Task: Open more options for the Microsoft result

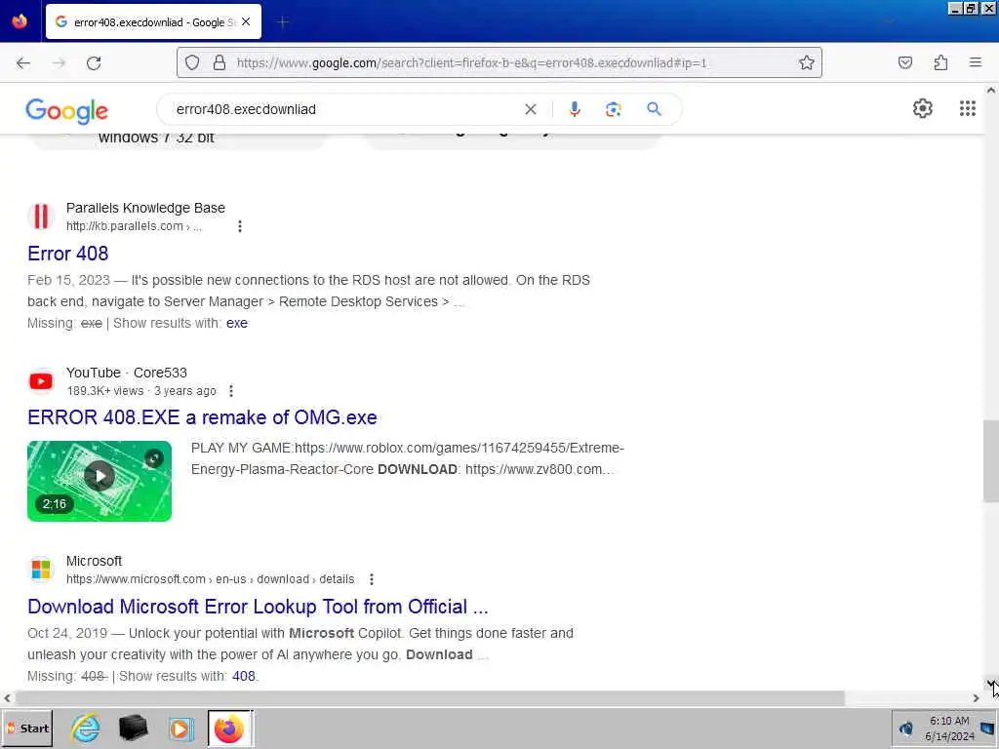Action: click(x=372, y=579)
